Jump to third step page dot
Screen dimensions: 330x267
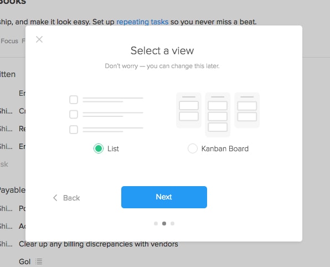(172, 223)
